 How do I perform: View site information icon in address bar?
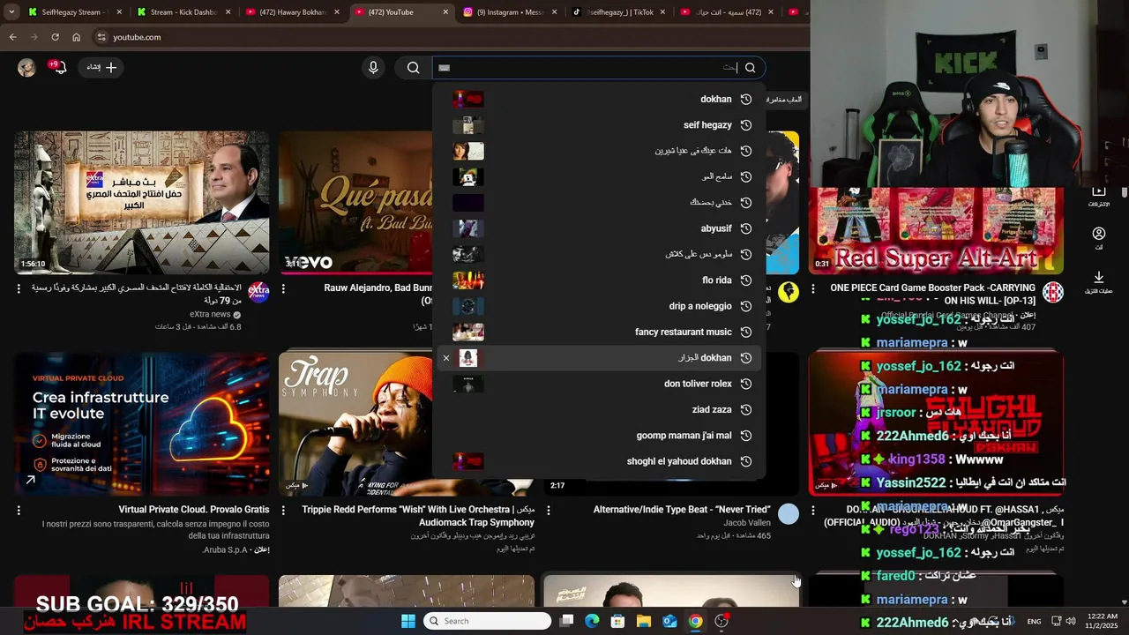pos(101,37)
